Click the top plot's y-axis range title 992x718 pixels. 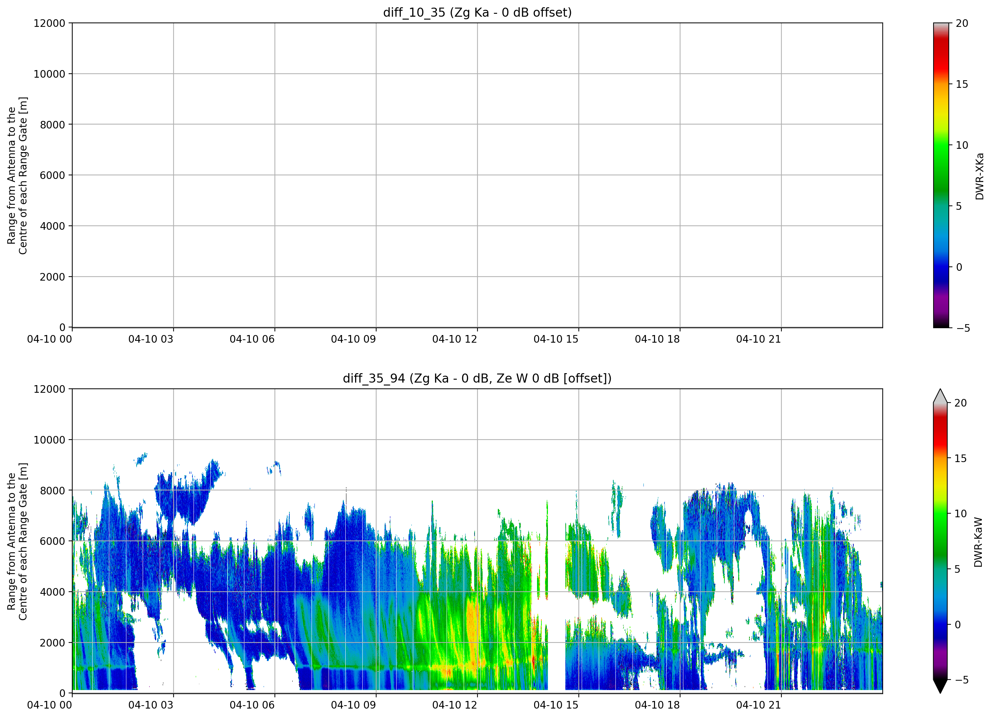17,175
